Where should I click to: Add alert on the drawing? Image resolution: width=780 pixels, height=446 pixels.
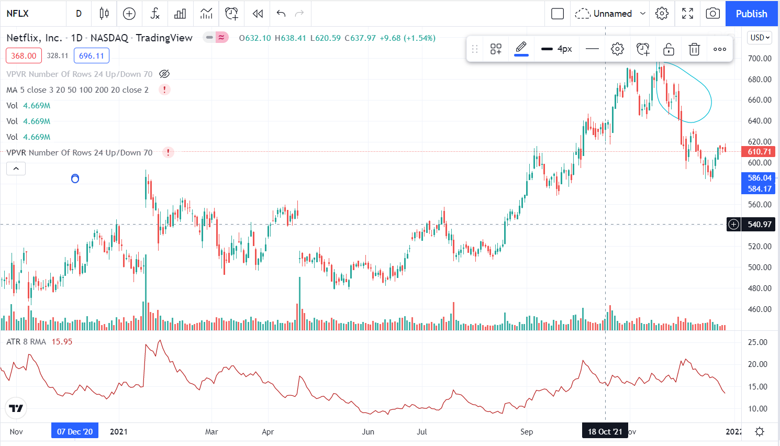tap(643, 49)
